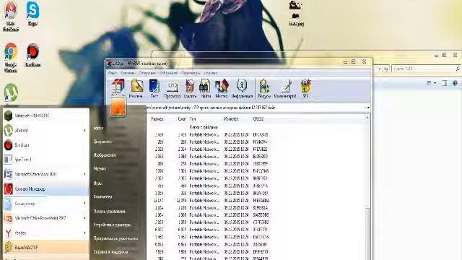
Task: Sort by the CRC32 column header
Action: pyautogui.click(x=258, y=118)
